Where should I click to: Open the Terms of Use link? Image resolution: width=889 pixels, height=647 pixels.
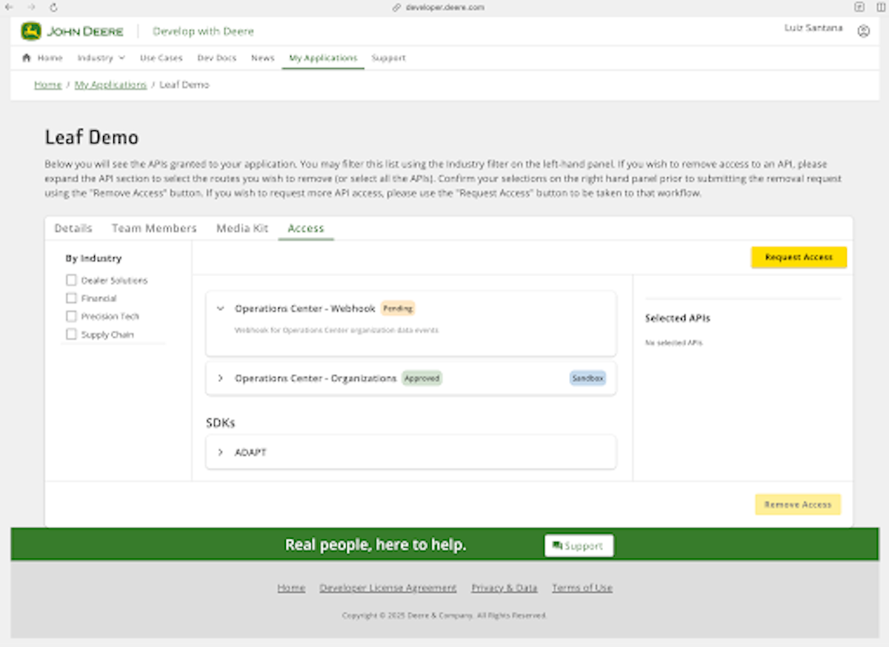tap(582, 588)
